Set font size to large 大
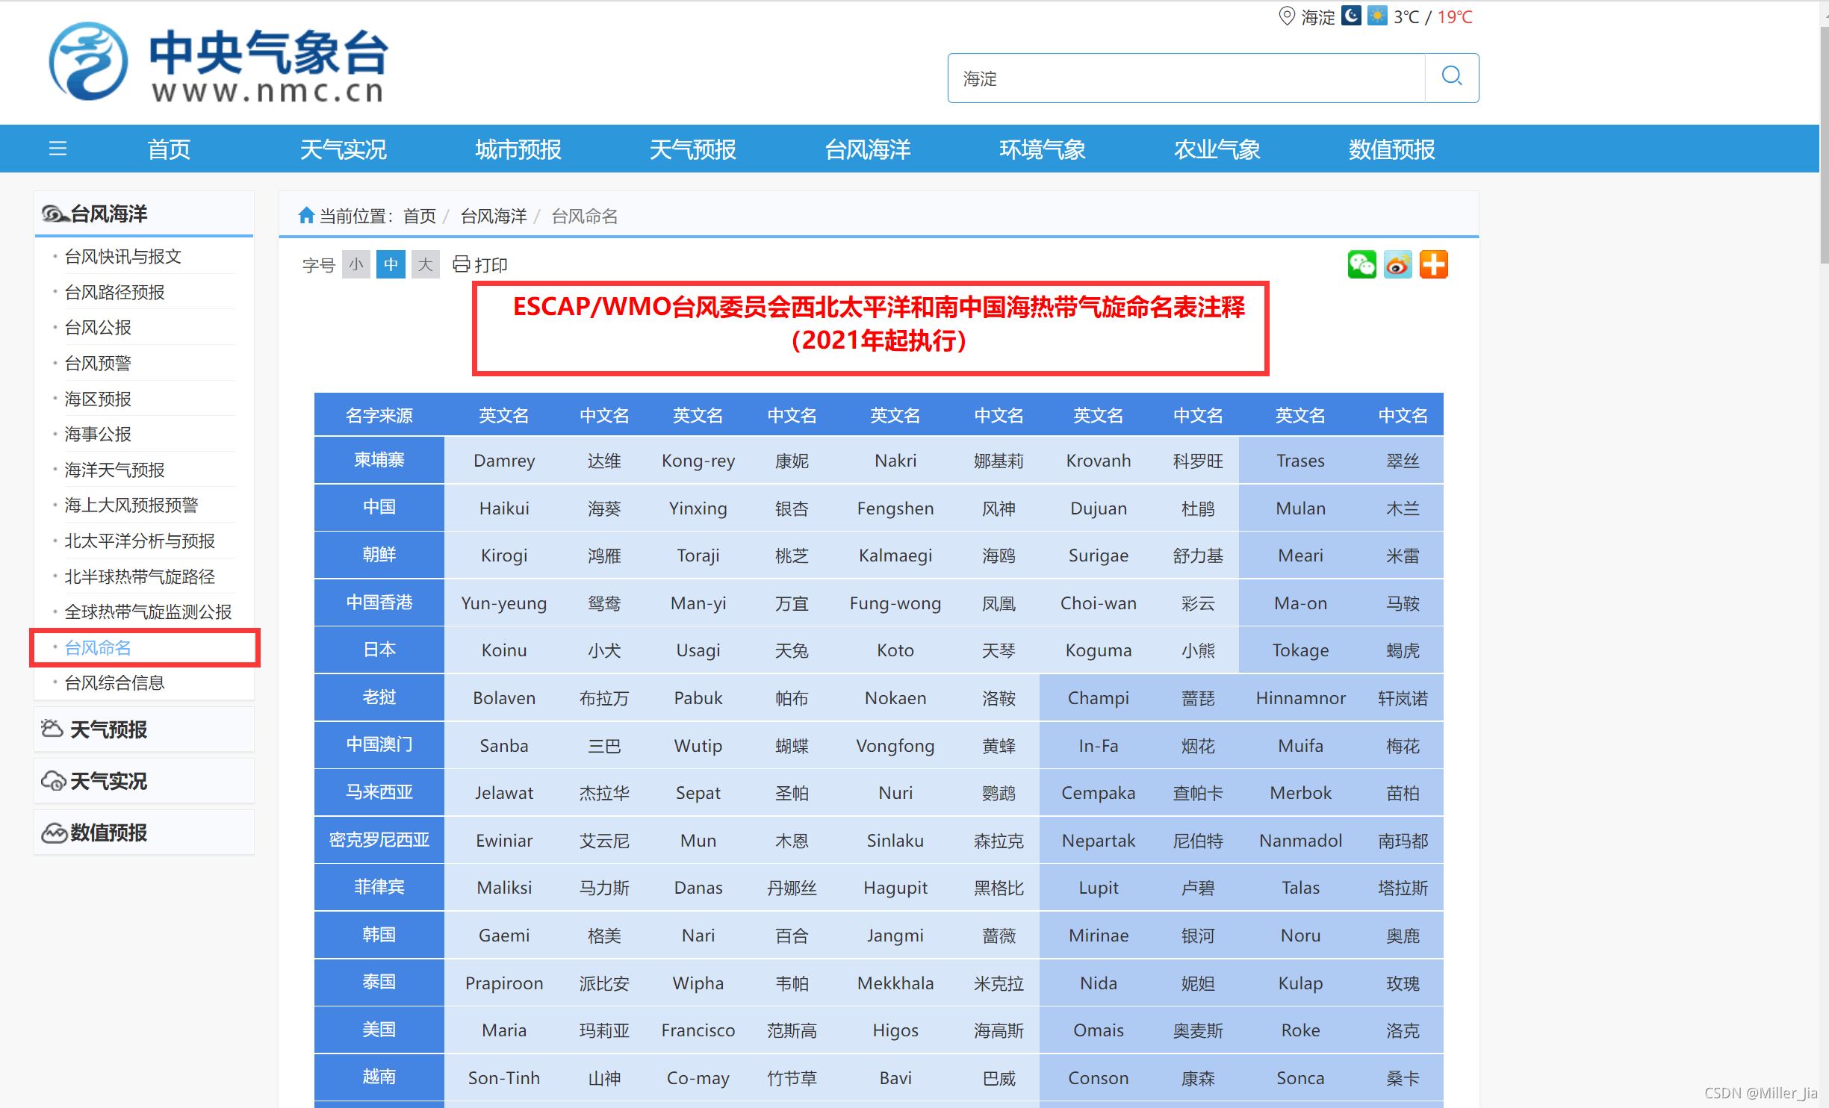 pos(426,264)
